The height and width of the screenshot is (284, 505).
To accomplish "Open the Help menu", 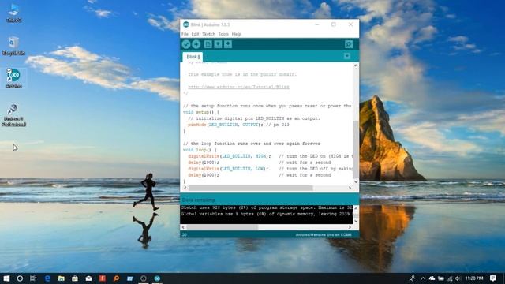I will point(237,34).
